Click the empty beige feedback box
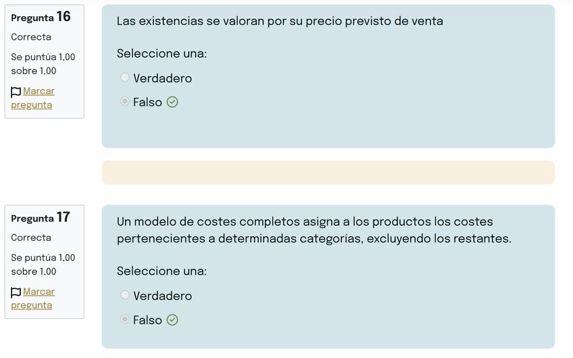This screenshot has height=358, width=573. pyautogui.click(x=328, y=172)
